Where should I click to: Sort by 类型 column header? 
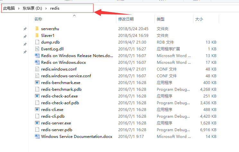tap(161, 19)
